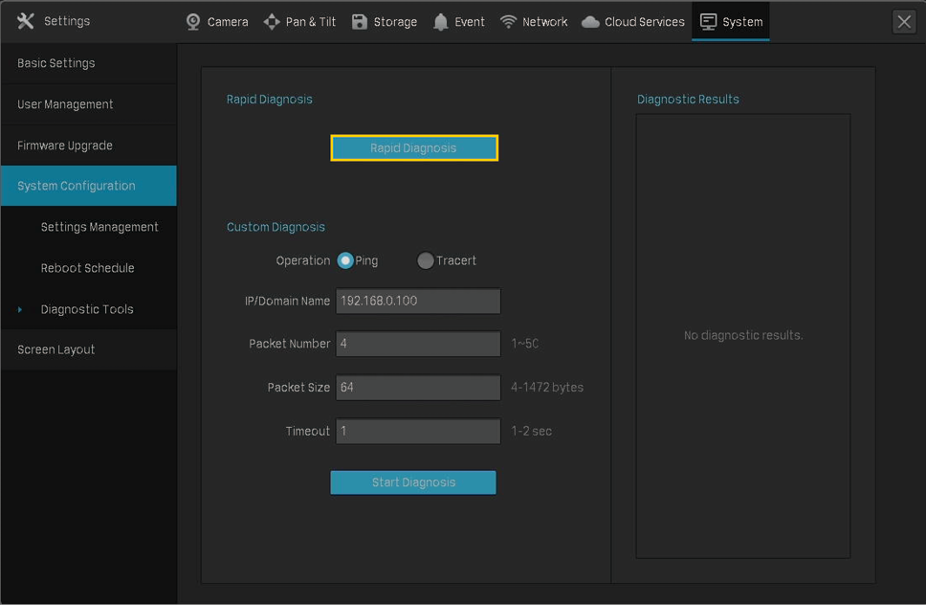This screenshot has height=605, width=926.
Task: Click the Event bell icon
Action: 441,22
